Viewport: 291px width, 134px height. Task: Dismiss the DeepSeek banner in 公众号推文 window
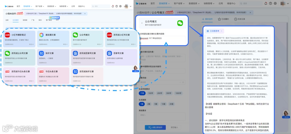(250, 12)
